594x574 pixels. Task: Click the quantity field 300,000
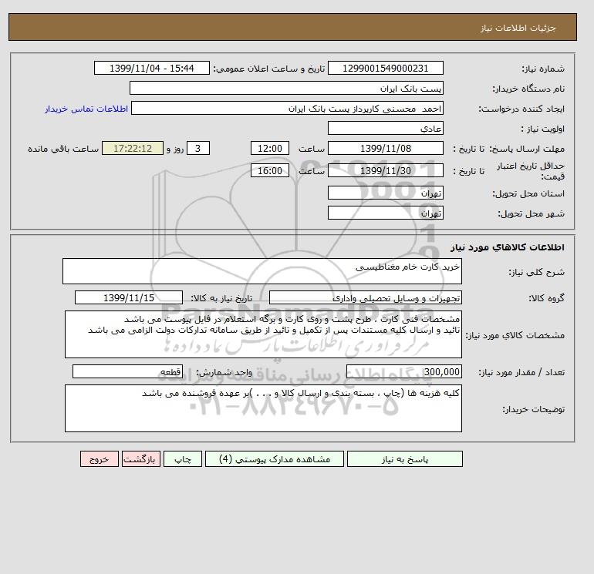point(403,371)
